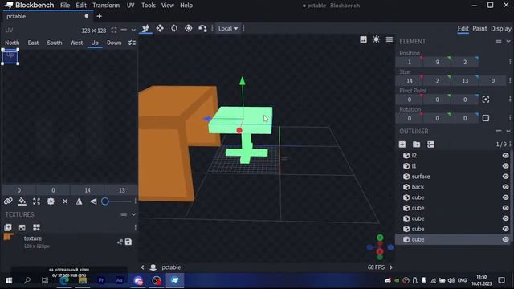Open Transform menu

click(106, 6)
